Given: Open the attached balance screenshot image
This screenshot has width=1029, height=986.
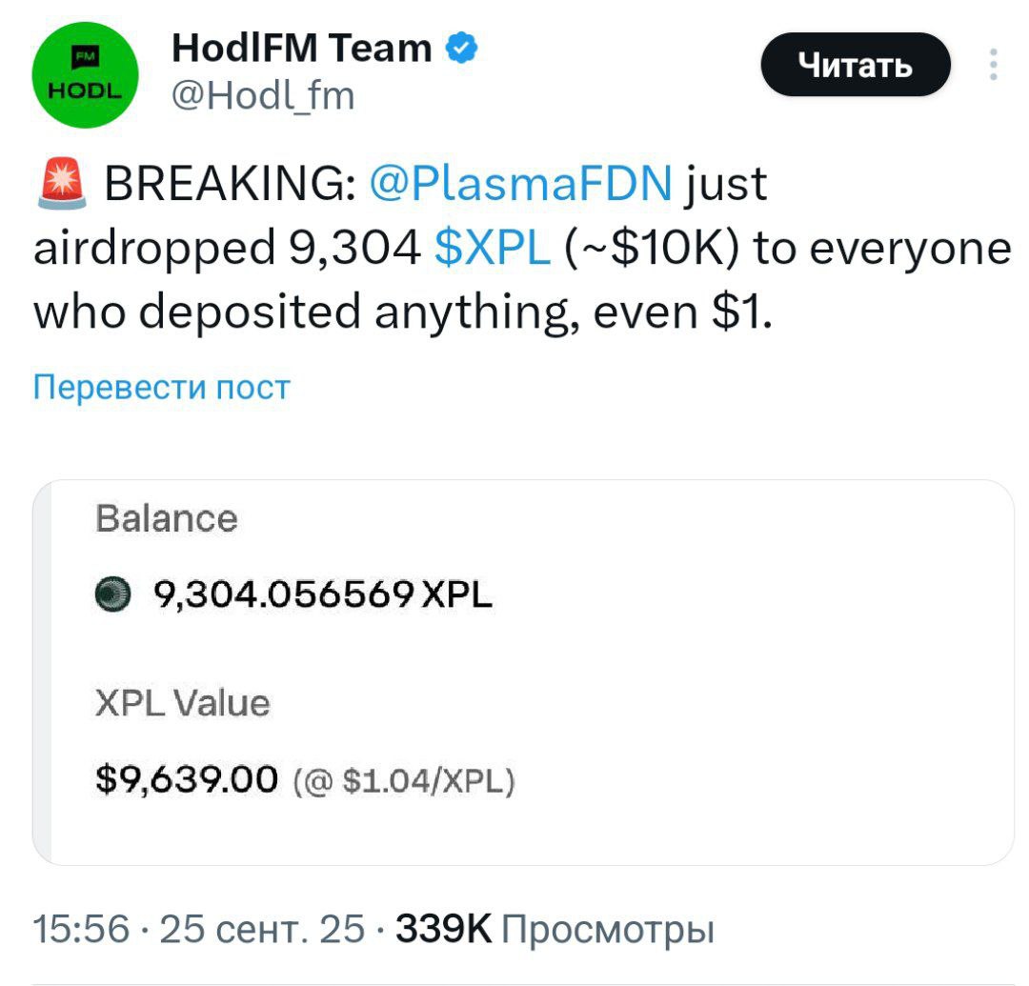Looking at the screenshot, I should click(523, 672).
